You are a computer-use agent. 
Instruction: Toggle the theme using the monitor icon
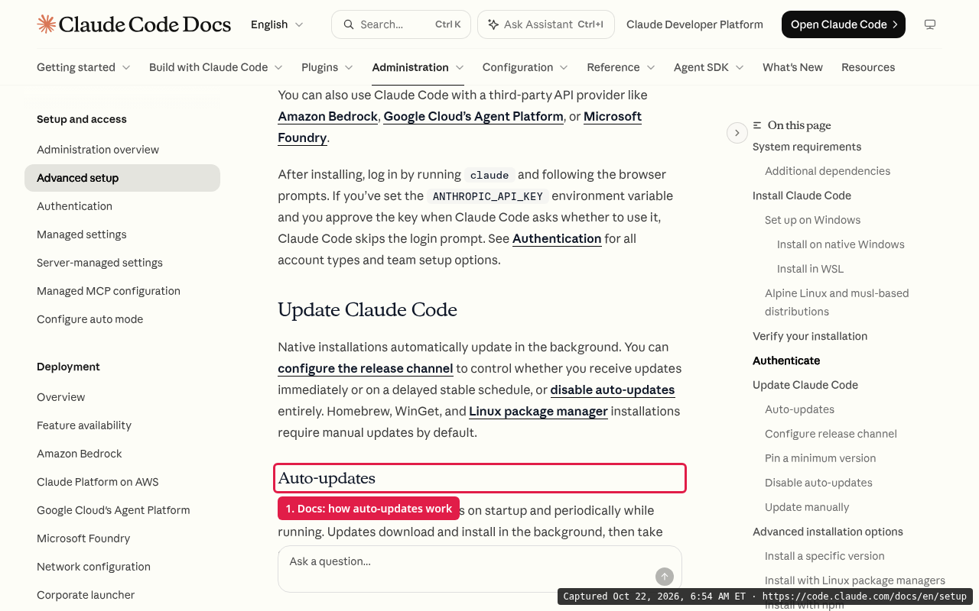[930, 24]
